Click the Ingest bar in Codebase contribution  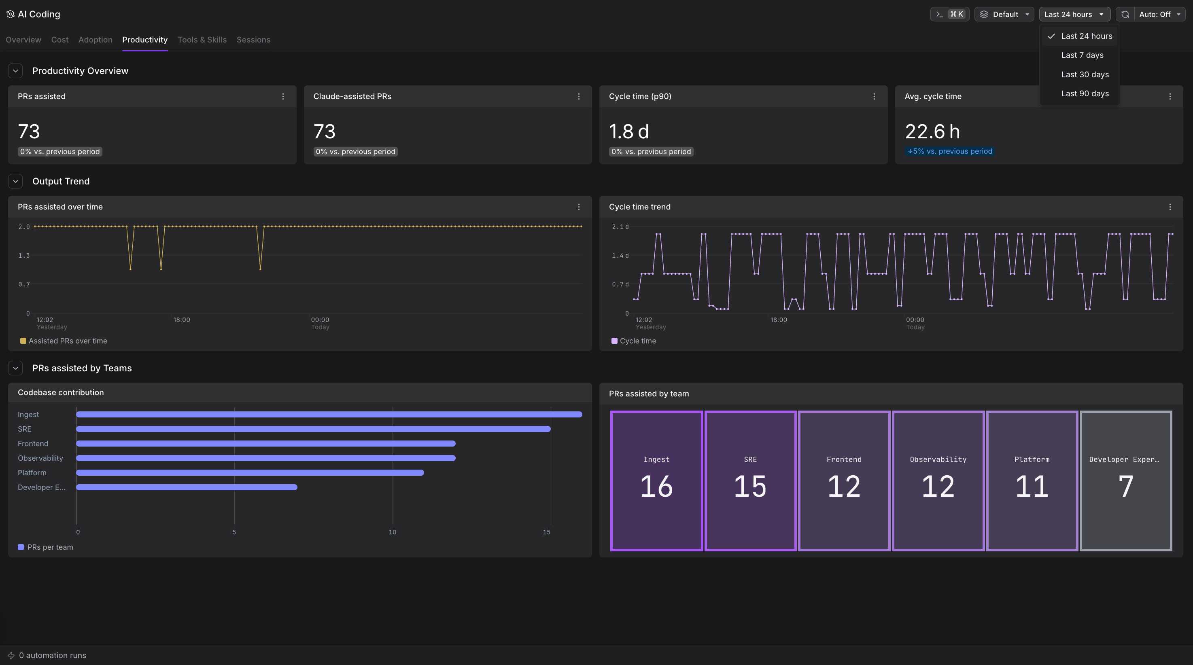tap(329, 415)
